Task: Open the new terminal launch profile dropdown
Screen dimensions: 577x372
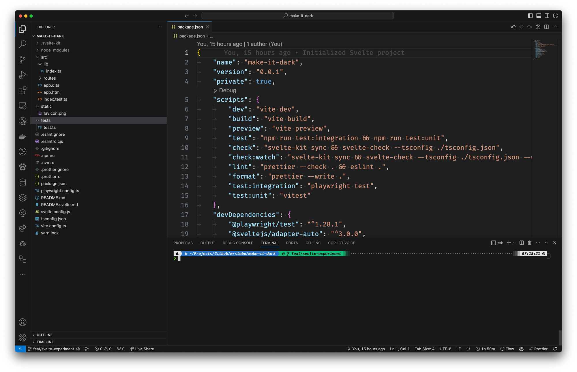Action: click(514, 243)
